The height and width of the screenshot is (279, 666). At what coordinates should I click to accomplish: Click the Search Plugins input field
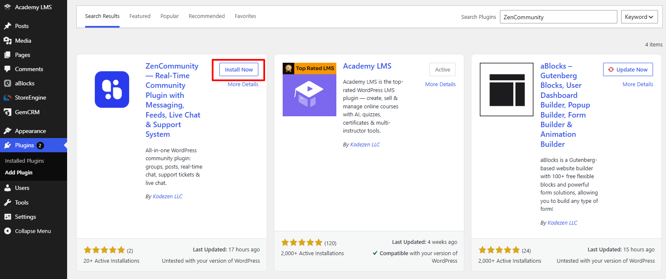click(559, 17)
